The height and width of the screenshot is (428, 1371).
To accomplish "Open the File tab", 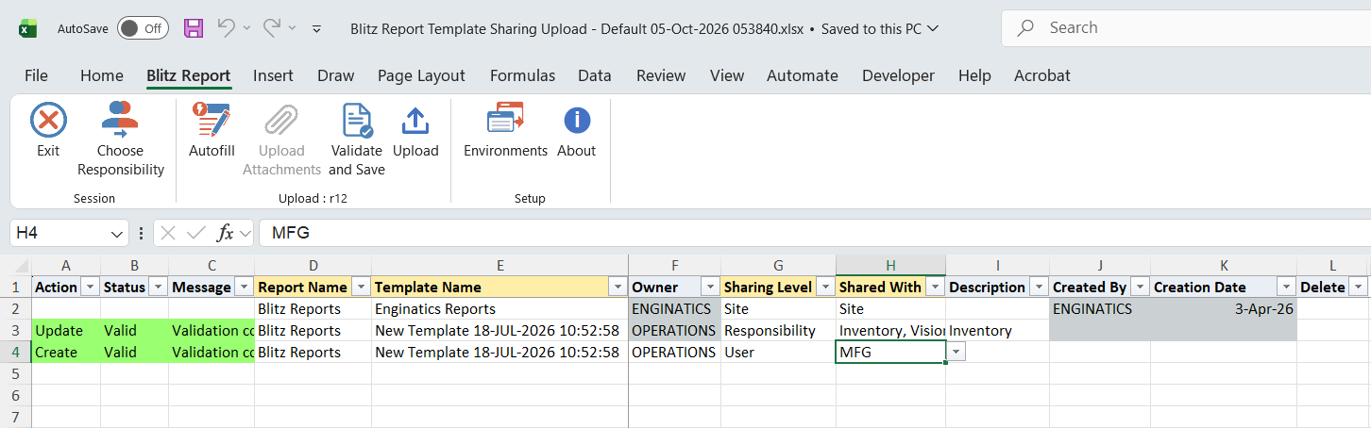I will click(36, 75).
